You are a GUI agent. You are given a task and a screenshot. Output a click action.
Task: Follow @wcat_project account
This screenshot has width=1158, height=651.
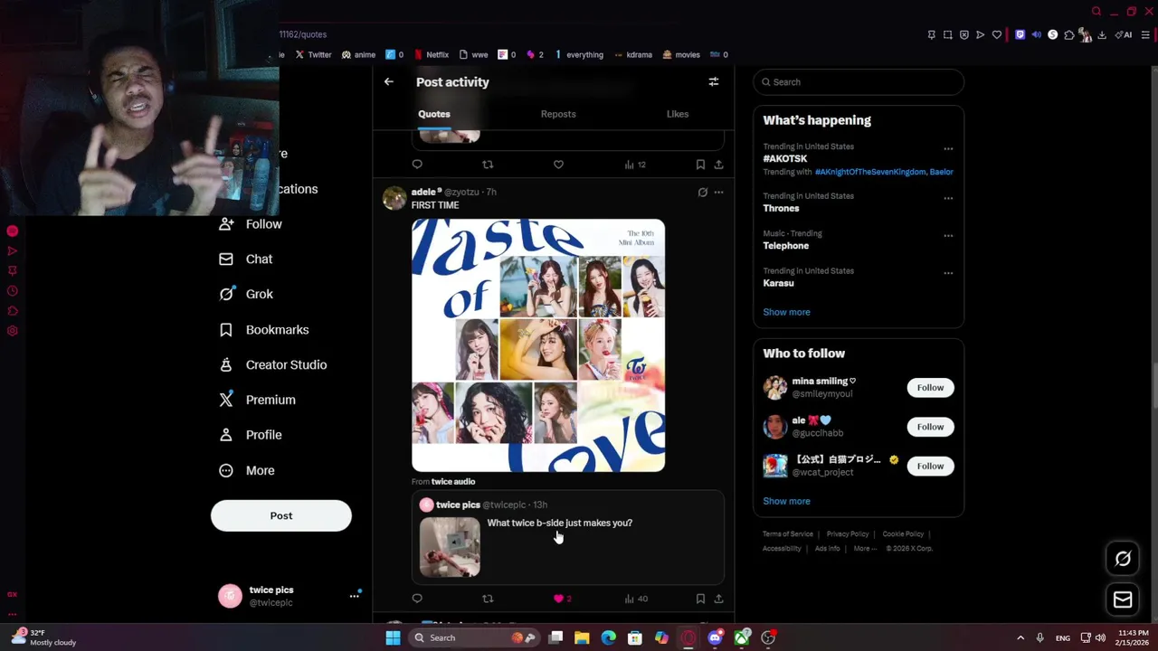pyautogui.click(x=930, y=467)
